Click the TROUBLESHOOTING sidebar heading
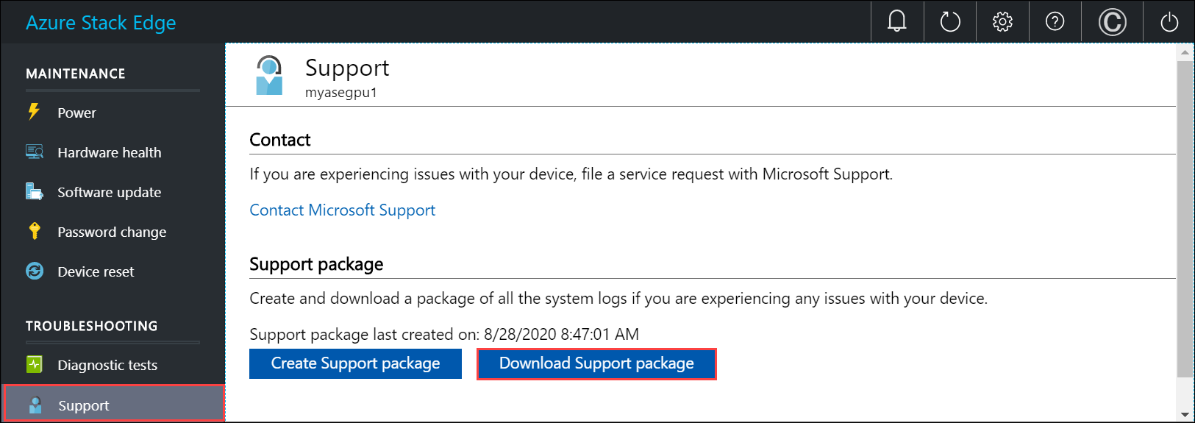 [92, 326]
